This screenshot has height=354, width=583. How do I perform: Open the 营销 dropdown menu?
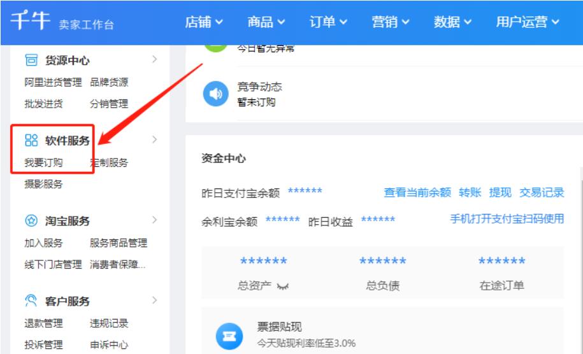click(391, 22)
